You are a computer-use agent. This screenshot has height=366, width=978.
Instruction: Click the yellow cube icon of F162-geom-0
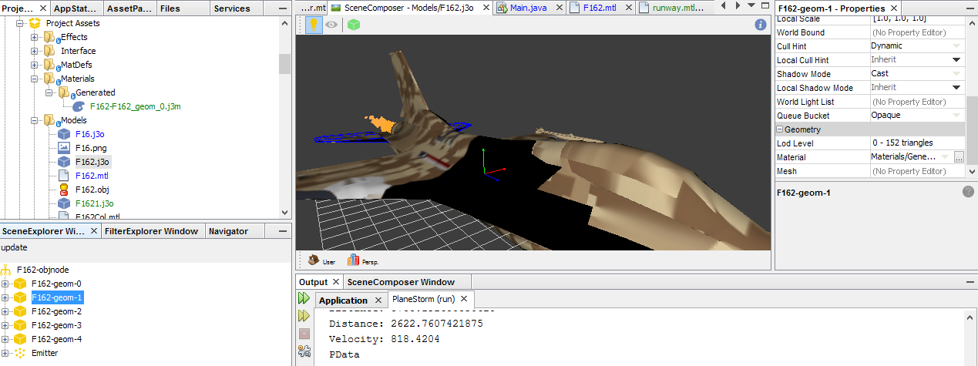coord(20,284)
